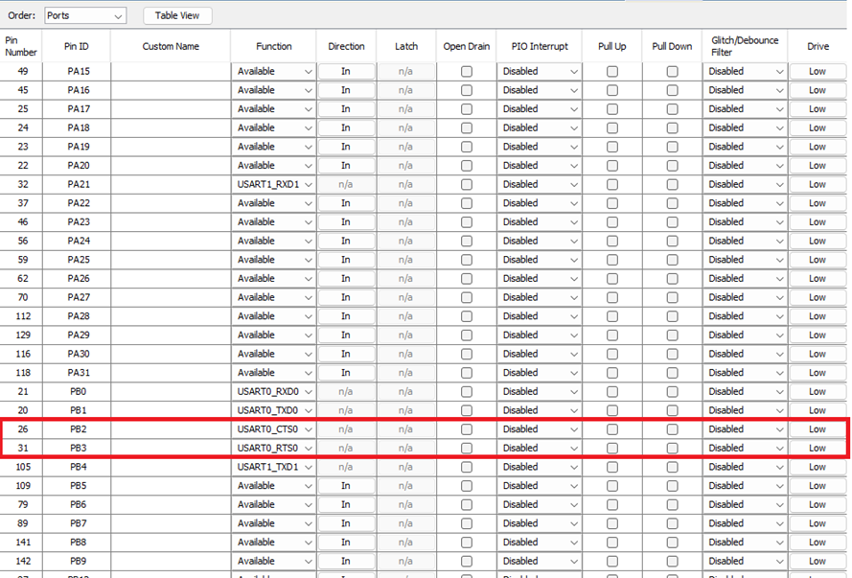
Task: Enable Pull Up for PB4
Action: click(611, 467)
